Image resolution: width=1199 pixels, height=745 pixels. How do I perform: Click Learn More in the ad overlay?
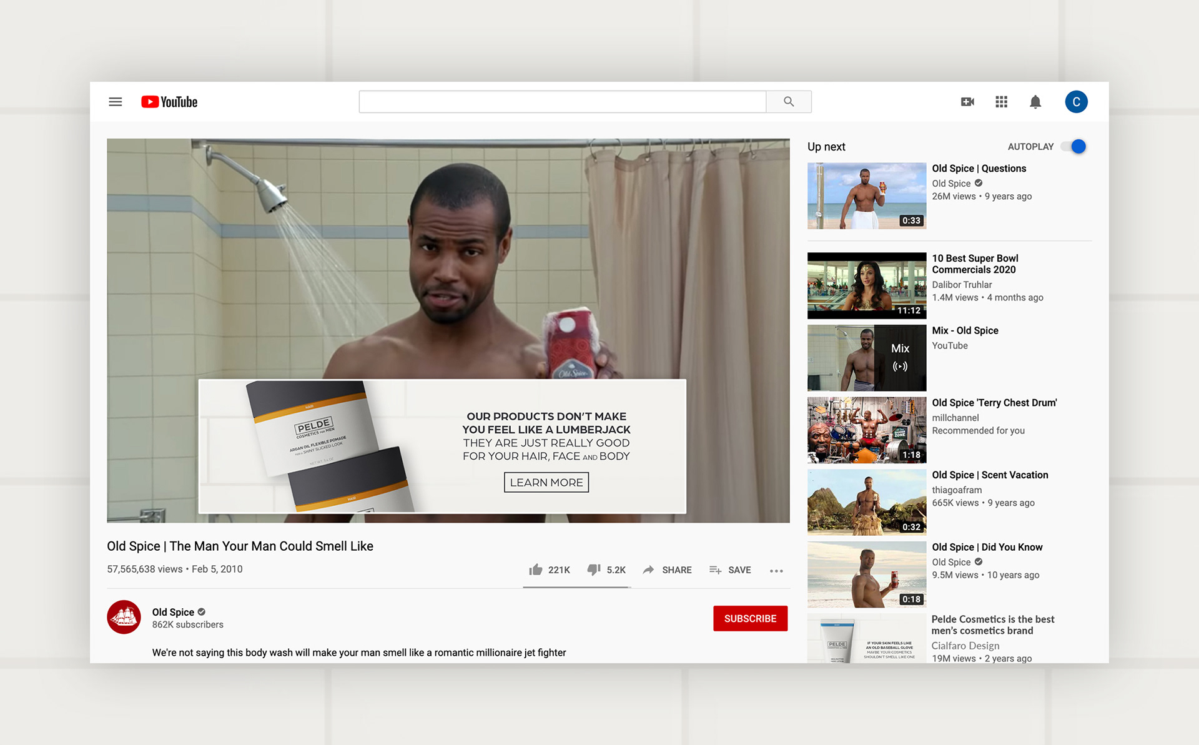[546, 482]
